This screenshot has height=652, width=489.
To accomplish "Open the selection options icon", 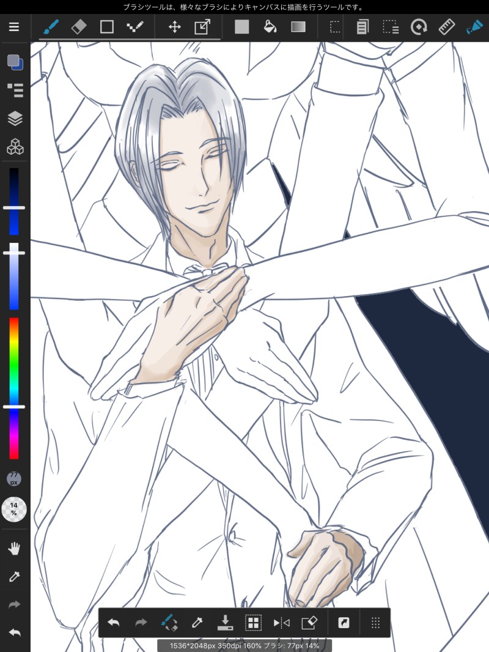I will (391, 27).
